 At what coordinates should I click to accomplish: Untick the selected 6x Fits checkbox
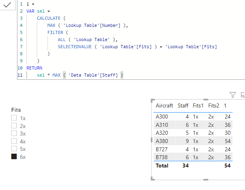coord(14,156)
